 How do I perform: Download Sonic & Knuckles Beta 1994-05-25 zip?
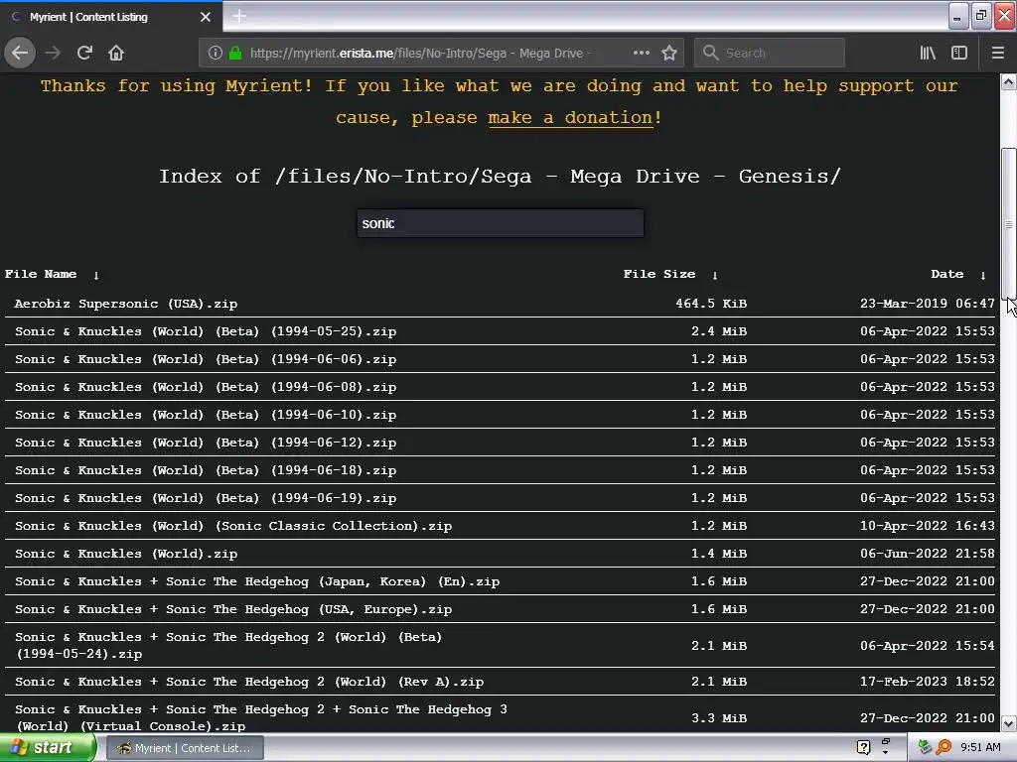pyautogui.click(x=206, y=331)
